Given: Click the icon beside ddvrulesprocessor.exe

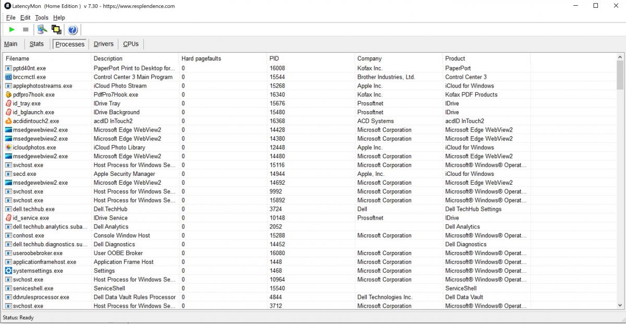Looking at the screenshot, I should click(8, 297).
